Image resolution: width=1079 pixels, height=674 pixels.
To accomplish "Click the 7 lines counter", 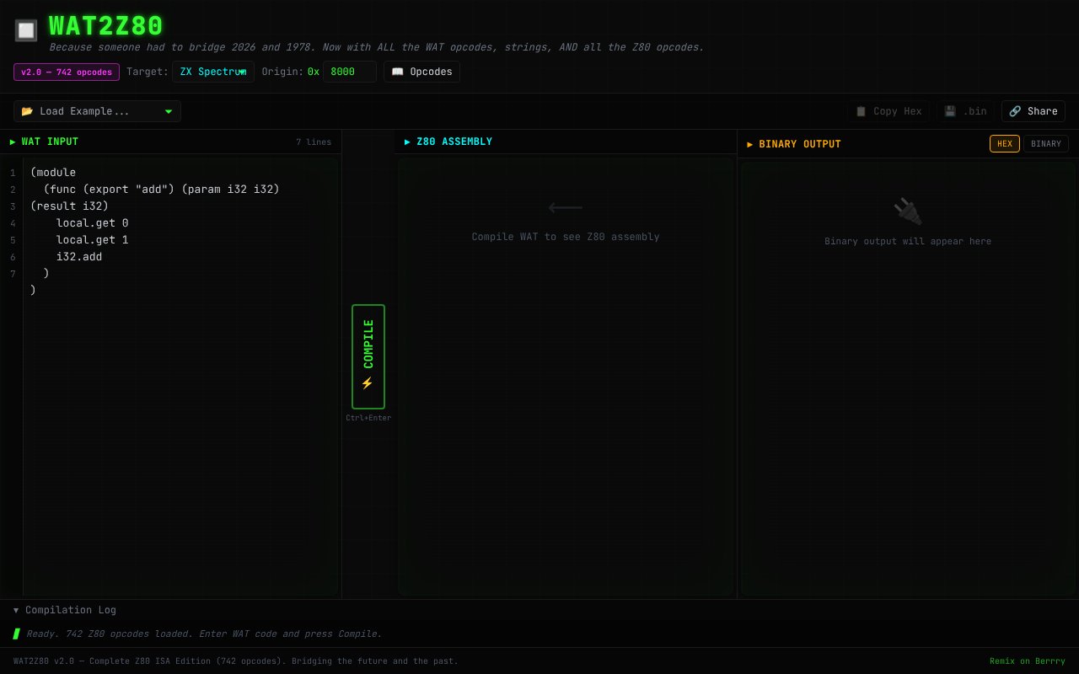I will click(314, 142).
